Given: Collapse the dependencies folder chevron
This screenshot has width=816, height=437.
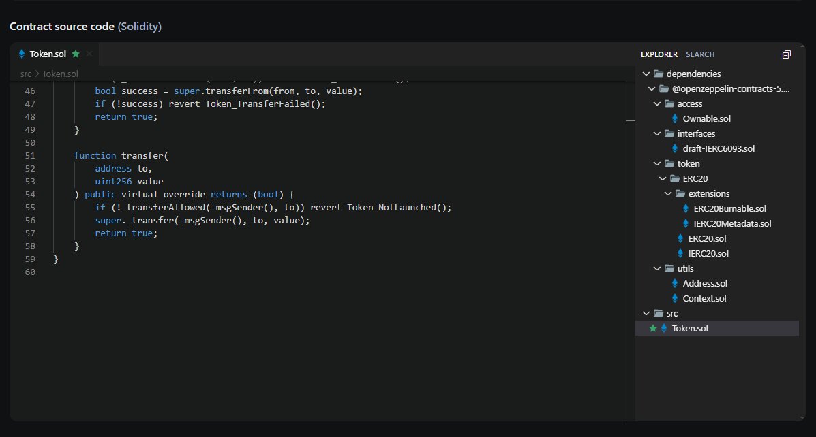Looking at the screenshot, I should pos(646,74).
